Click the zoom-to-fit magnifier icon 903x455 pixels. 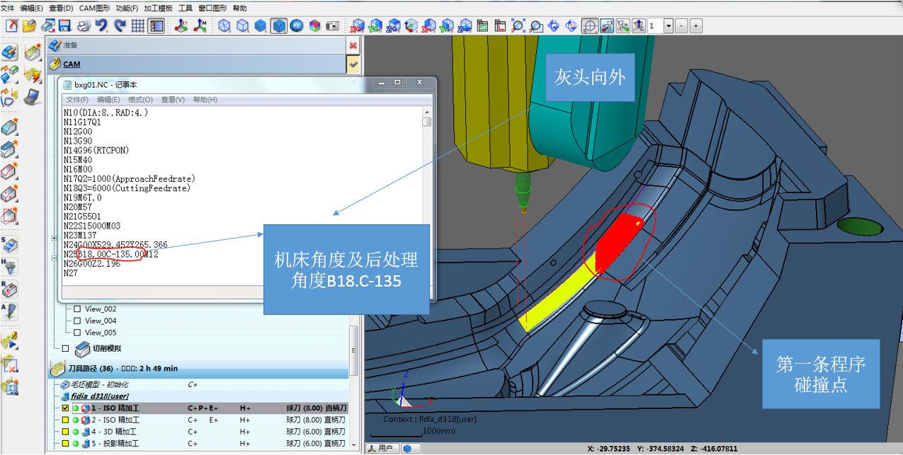point(518,26)
